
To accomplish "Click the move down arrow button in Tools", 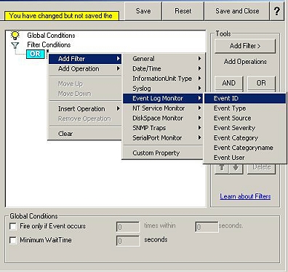I will [236, 168].
